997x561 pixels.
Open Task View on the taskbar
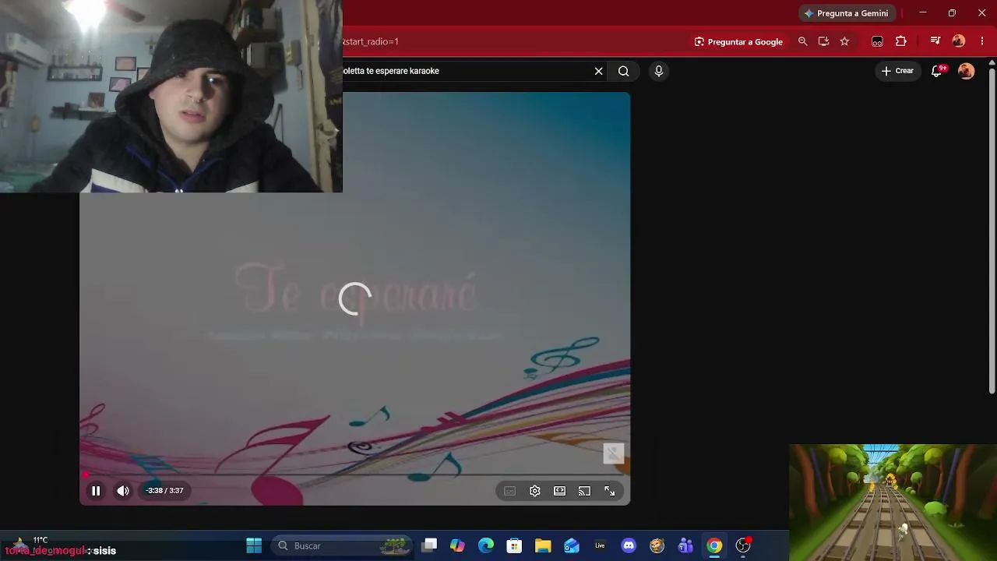[x=429, y=545]
